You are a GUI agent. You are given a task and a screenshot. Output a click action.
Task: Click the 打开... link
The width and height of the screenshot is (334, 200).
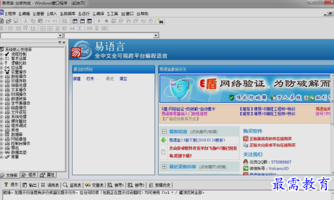[x=92, y=79]
